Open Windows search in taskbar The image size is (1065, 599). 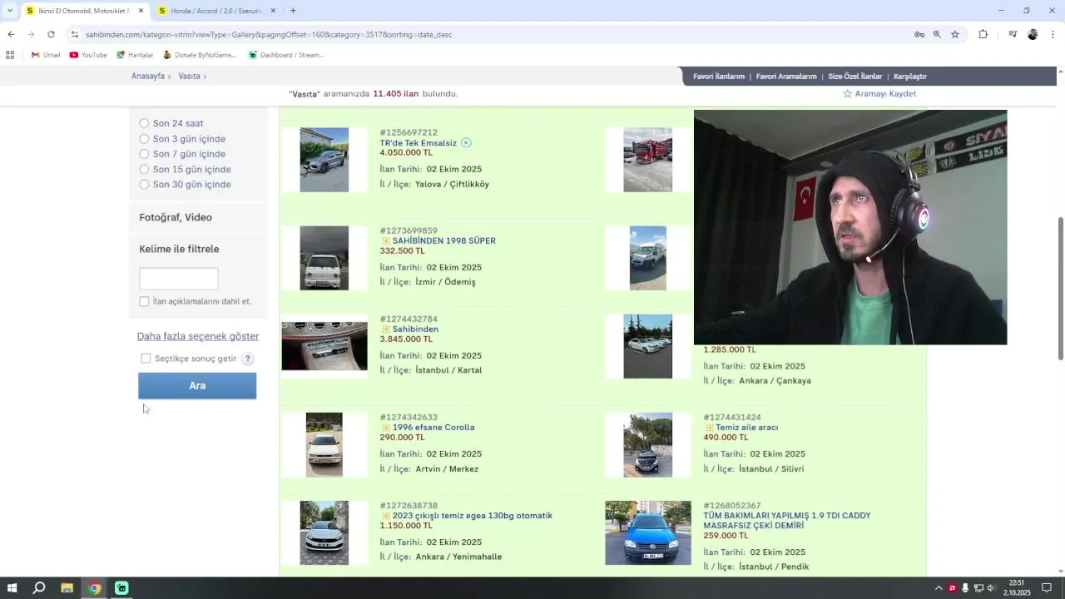click(39, 588)
